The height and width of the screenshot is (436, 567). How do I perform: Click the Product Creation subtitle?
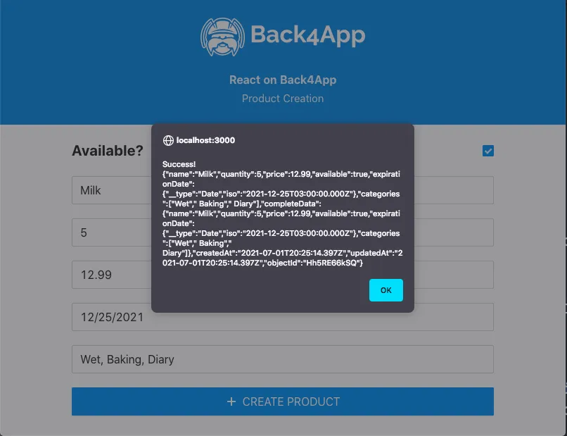[283, 99]
